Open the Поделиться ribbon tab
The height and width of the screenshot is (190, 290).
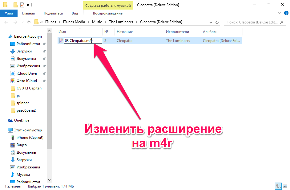point(53,13)
